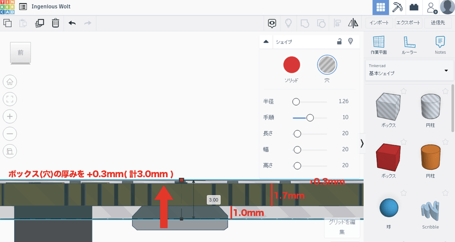
Task: Adjust the 高さ slider handle
Action: pyautogui.click(x=297, y=166)
